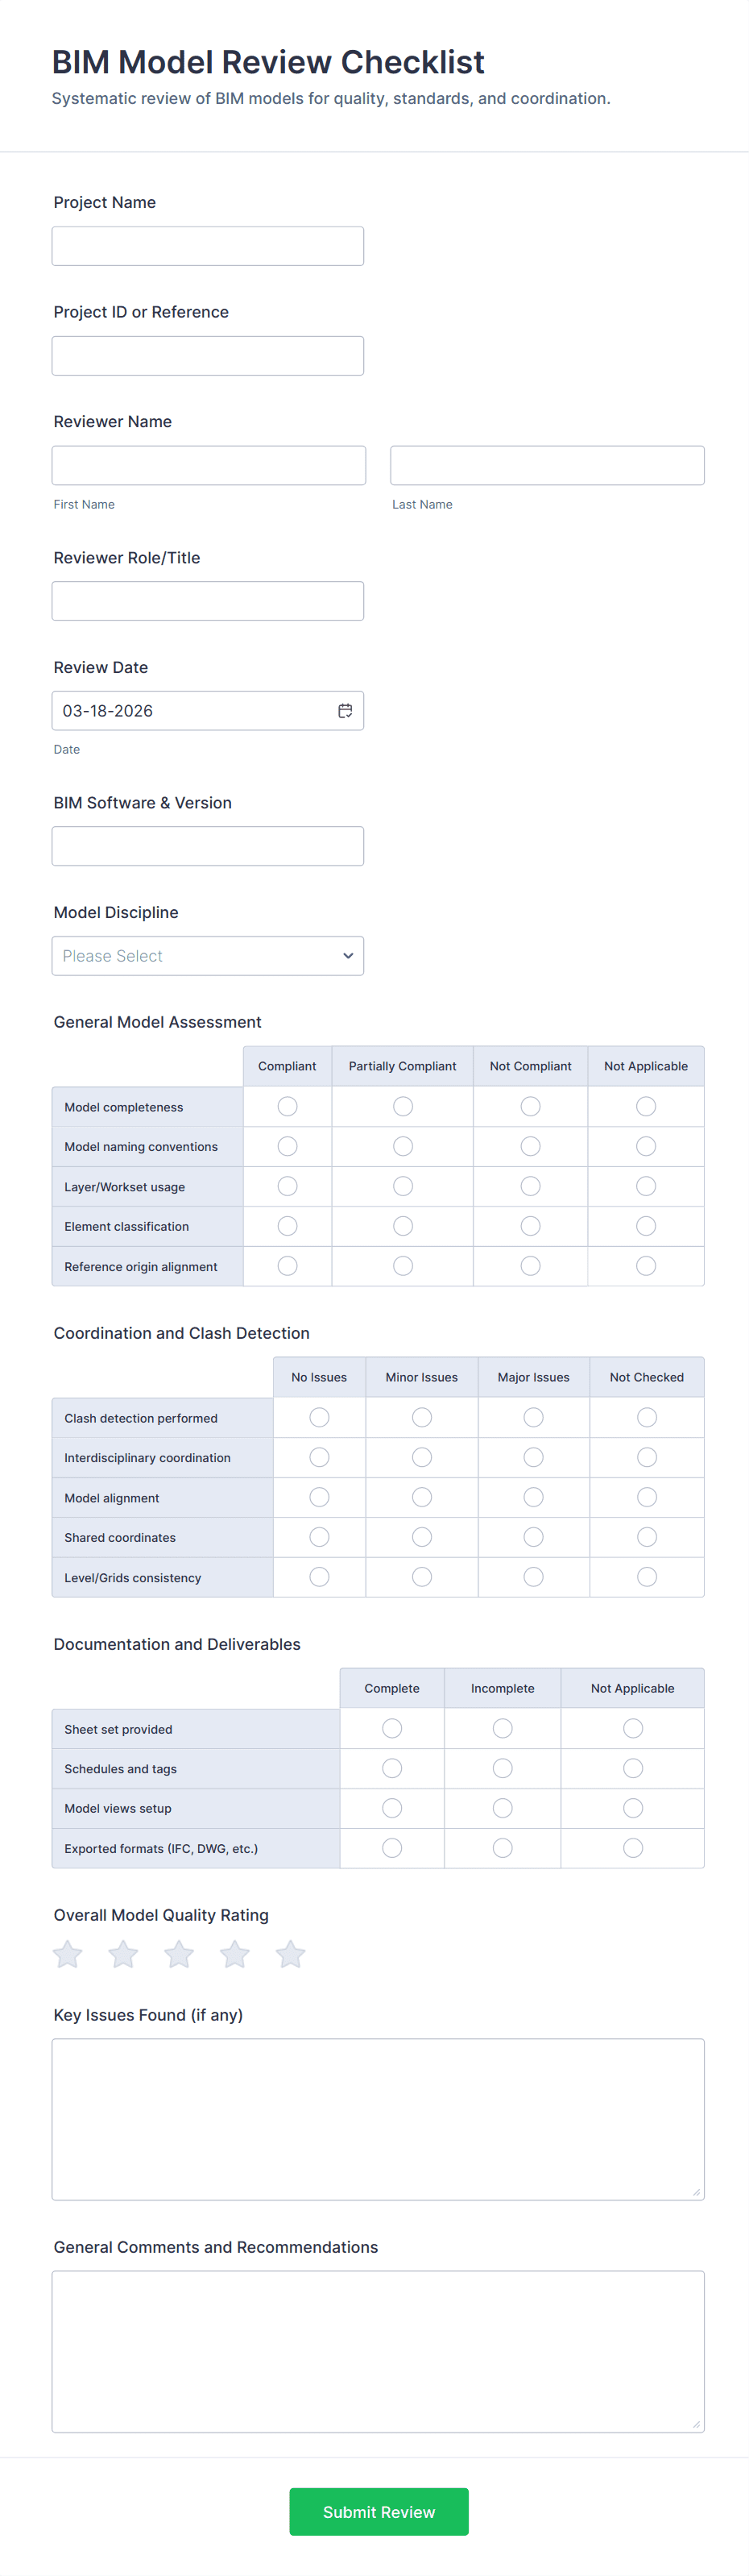Click the Project Name input field
The image size is (749, 2576).
(x=208, y=246)
